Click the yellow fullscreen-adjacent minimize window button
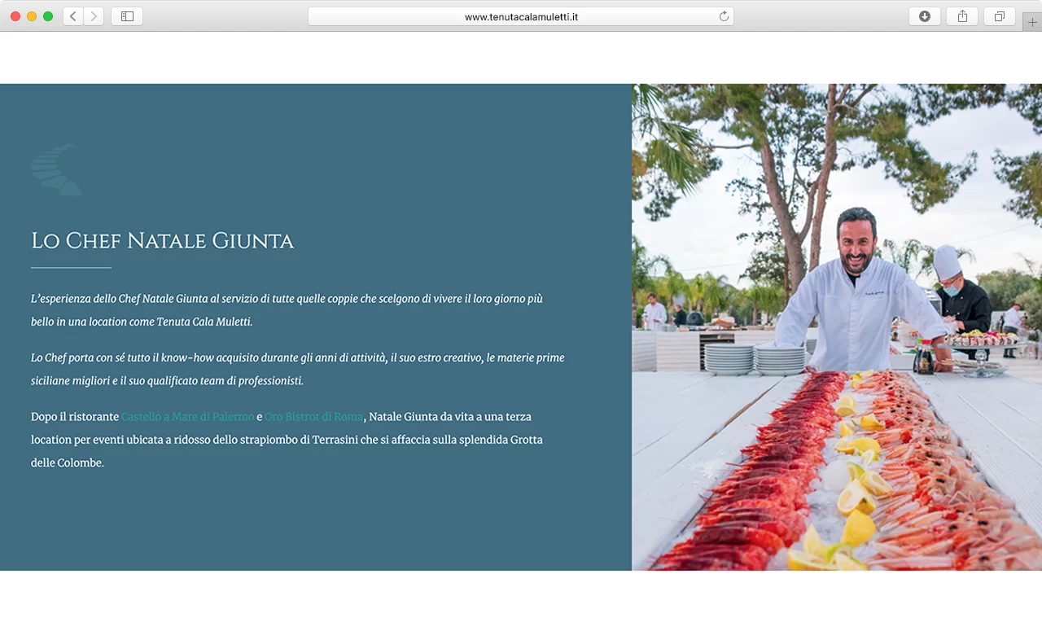 point(32,16)
